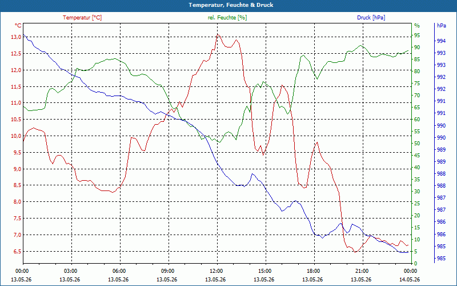Click the 15 humidity axis value
This screenshot has width=457, height=286.
tap(417, 228)
